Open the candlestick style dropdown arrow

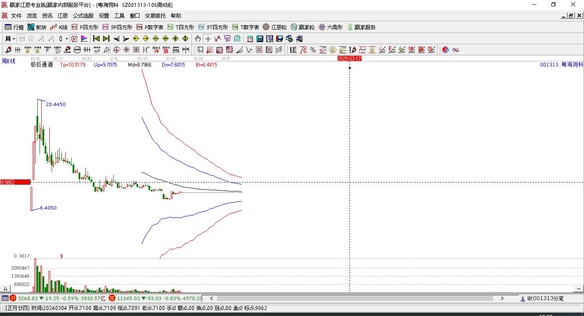point(67,39)
